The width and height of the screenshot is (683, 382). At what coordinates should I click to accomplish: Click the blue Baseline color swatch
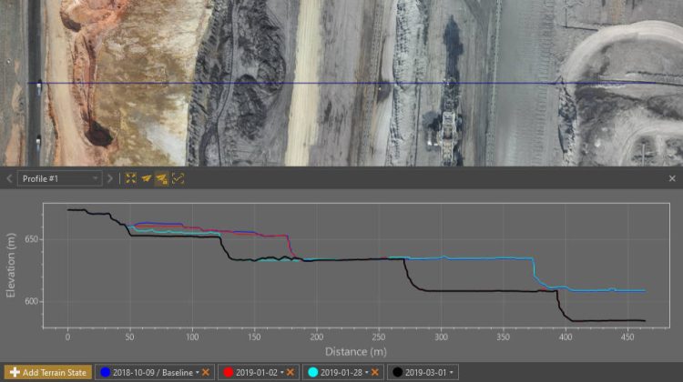(x=106, y=372)
